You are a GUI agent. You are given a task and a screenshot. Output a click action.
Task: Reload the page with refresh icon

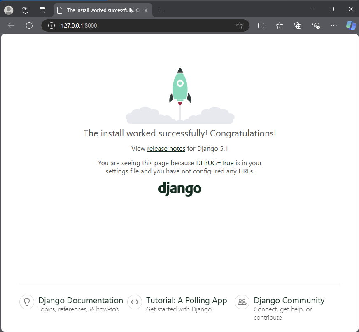click(x=29, y=26)
